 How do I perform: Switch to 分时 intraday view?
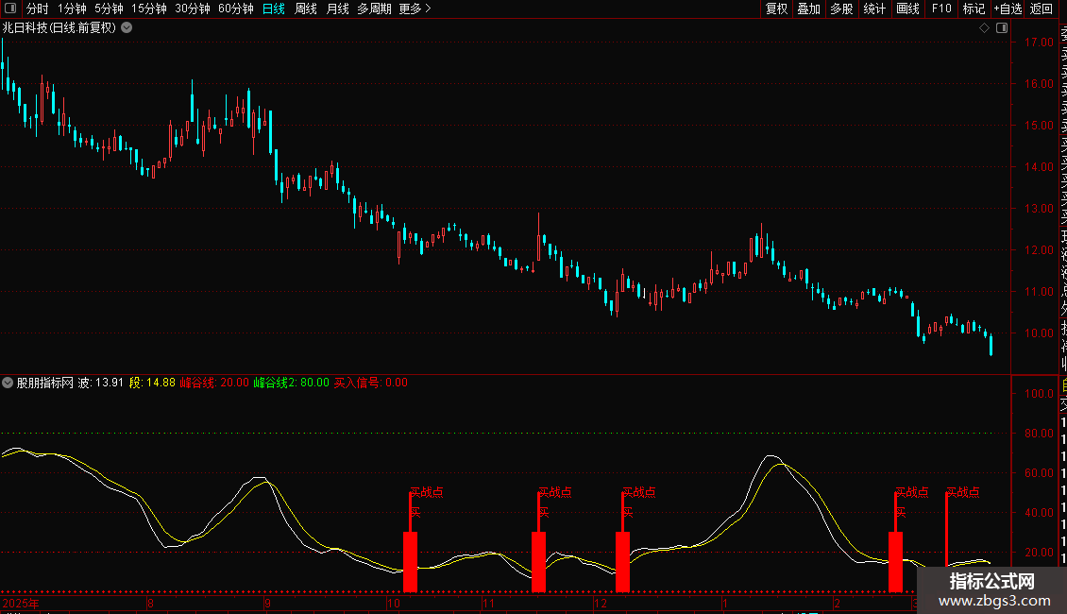click(38, 9)
